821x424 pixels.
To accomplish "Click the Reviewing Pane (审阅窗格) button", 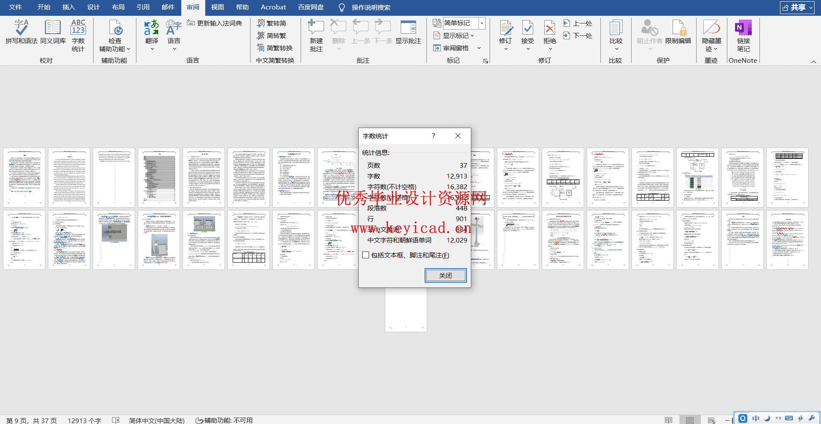I will (x=452, y=48).
